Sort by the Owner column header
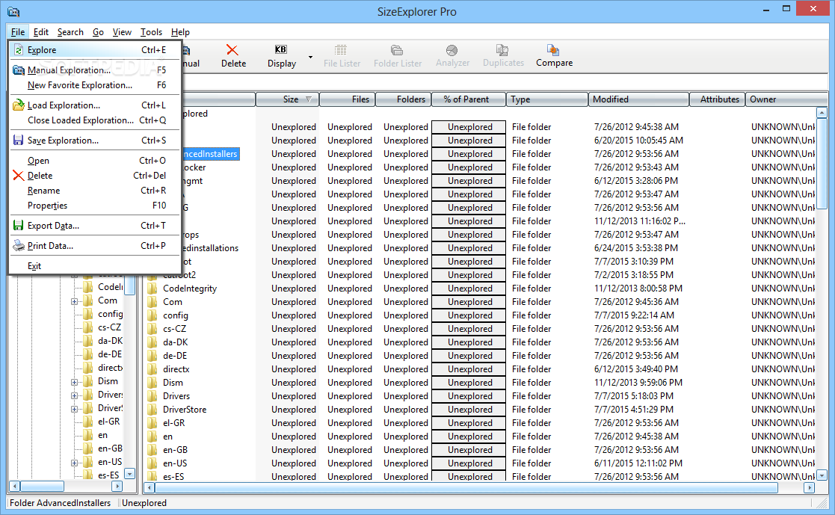 786,99
